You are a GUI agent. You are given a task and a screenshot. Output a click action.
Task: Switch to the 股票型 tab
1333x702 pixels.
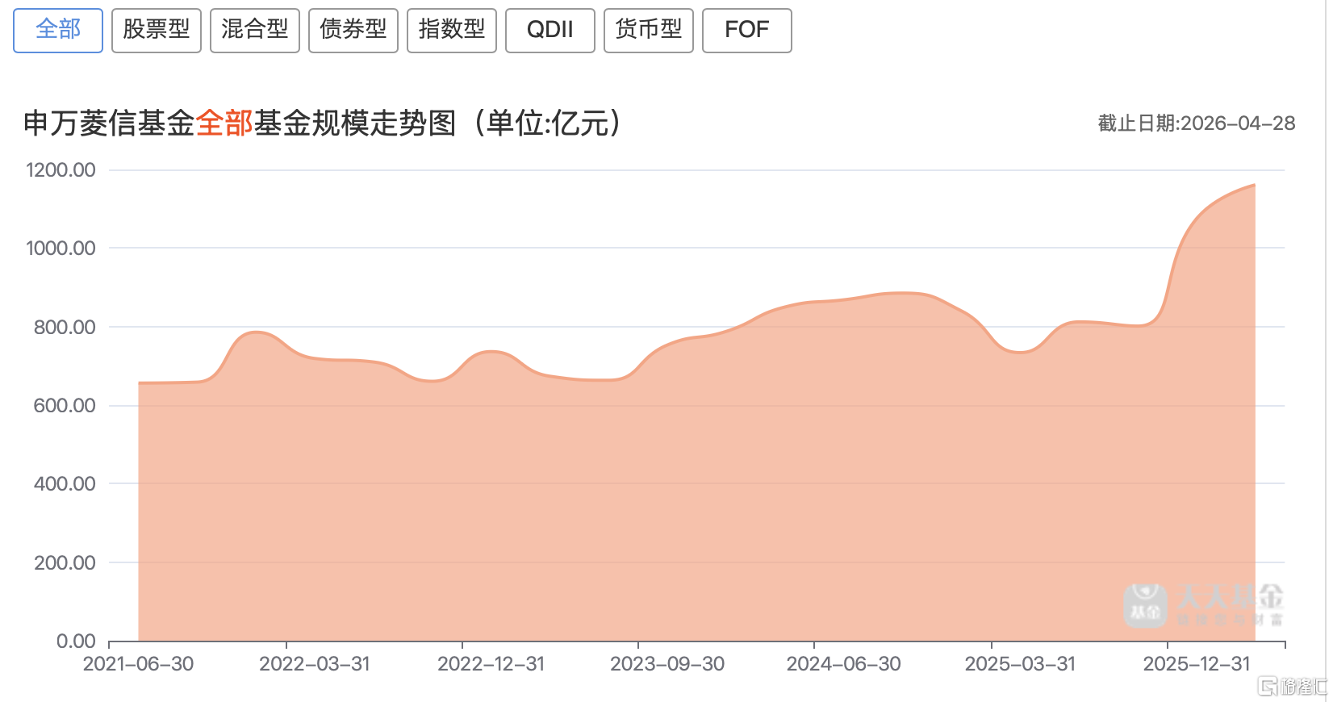point(157,31)
